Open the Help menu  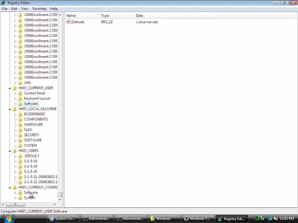(54, 9)
